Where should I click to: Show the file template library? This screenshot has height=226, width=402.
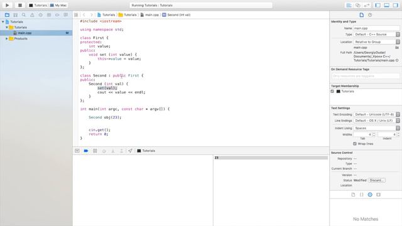353,195
